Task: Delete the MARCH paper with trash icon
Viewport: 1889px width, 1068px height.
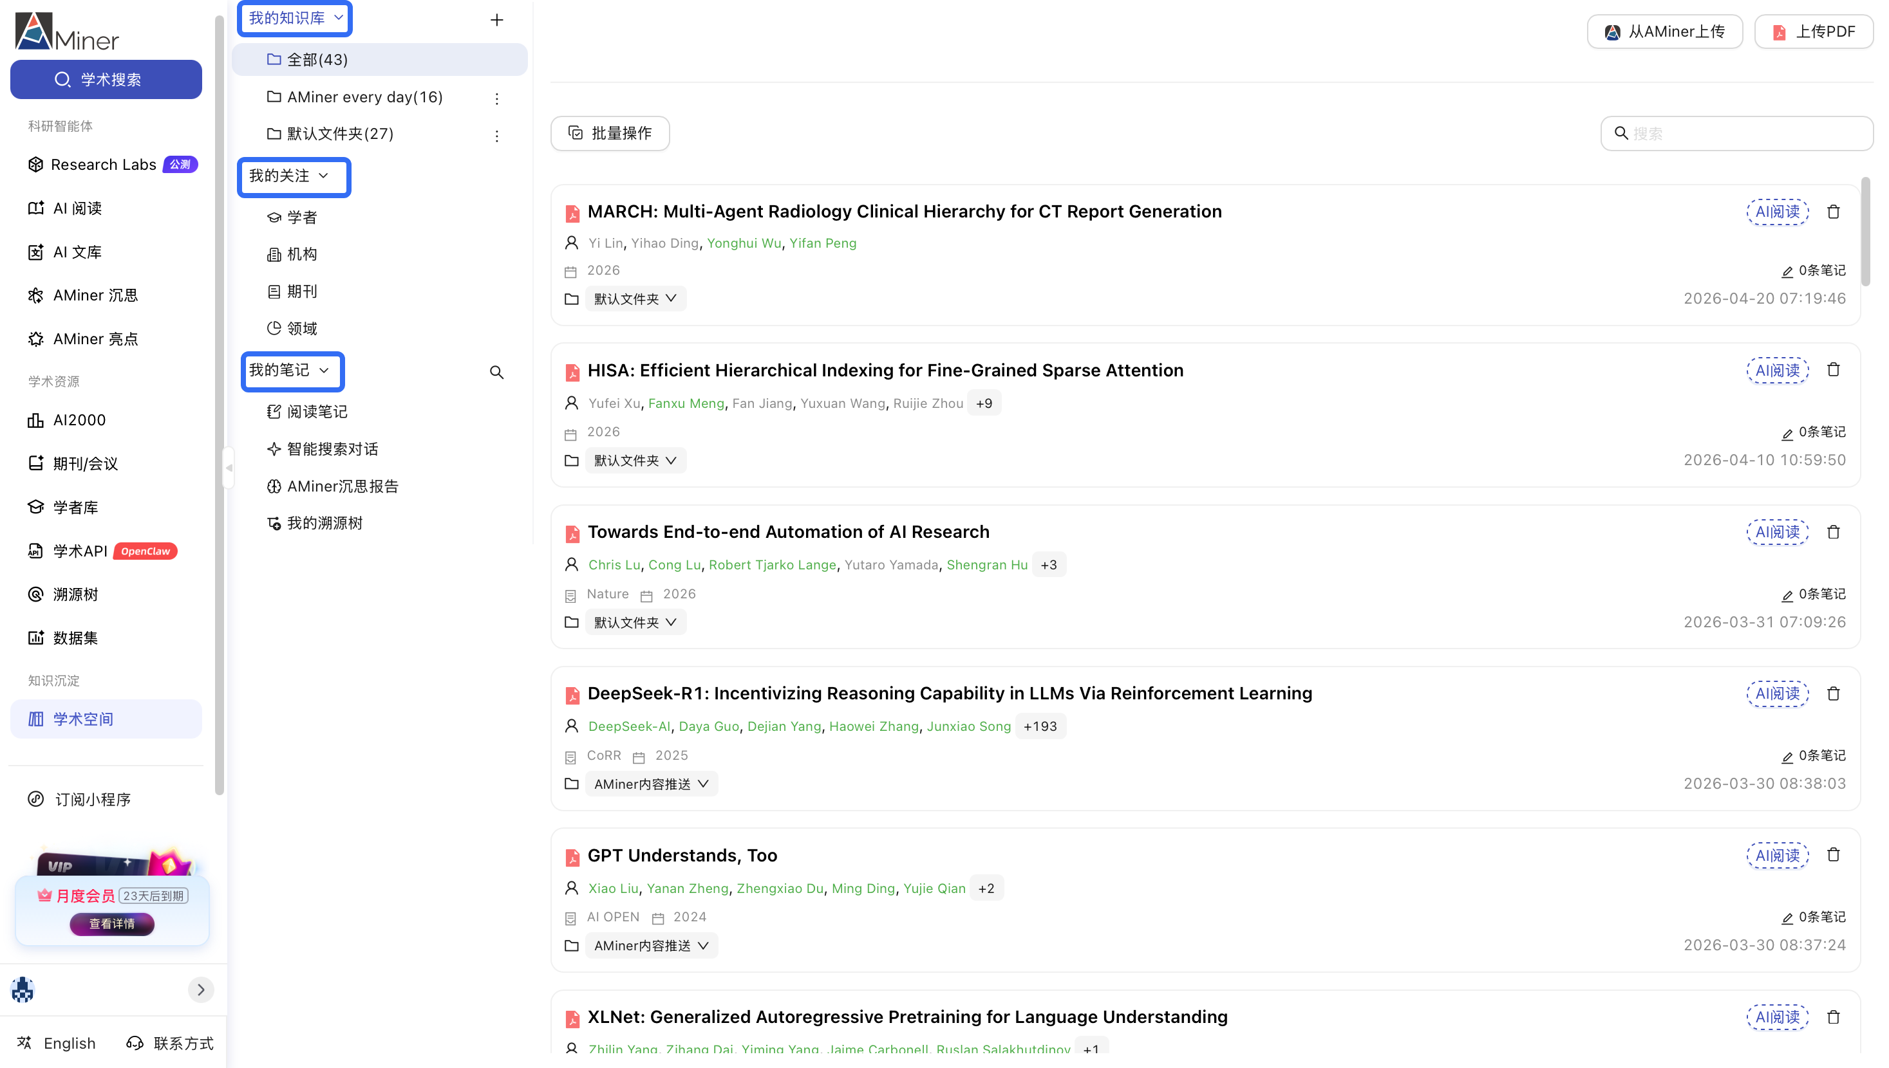Action: 1833,211
